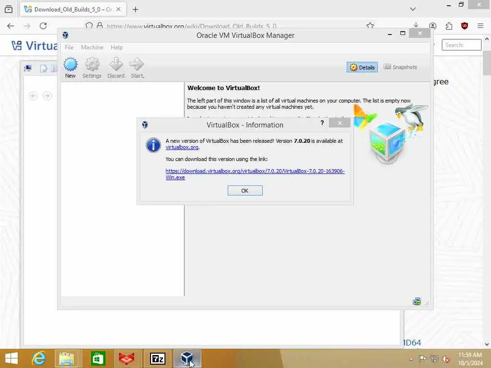Click the browser tab overview icon
The height and width of the screenshot is (368, 491).
tap(9, 10)
